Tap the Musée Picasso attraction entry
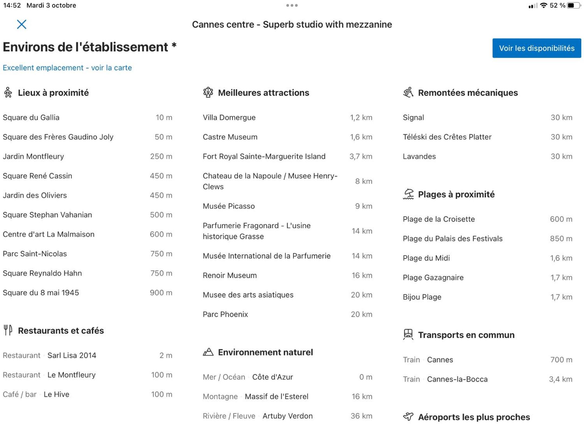The height and width of the screenshot is (438, 584). tap(229, 206)
